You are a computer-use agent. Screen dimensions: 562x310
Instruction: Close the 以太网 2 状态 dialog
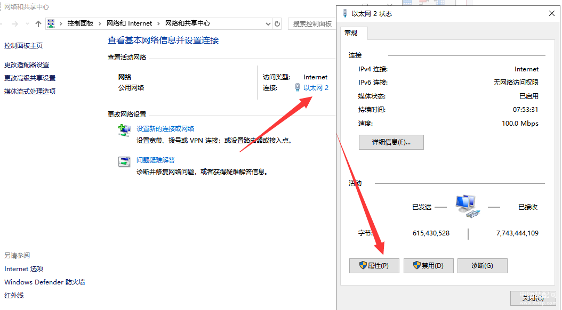tap(552, 14)
